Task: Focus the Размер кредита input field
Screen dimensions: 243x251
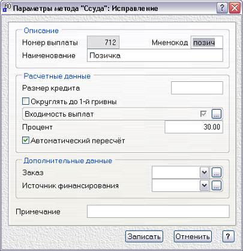Action: click(197, 88)
